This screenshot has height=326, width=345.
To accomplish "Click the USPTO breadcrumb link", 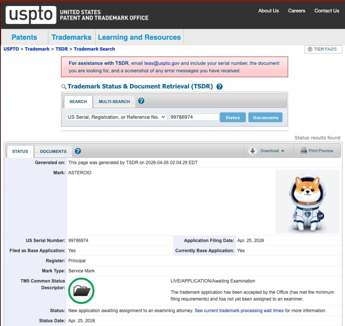I will (x=11, y=49).
